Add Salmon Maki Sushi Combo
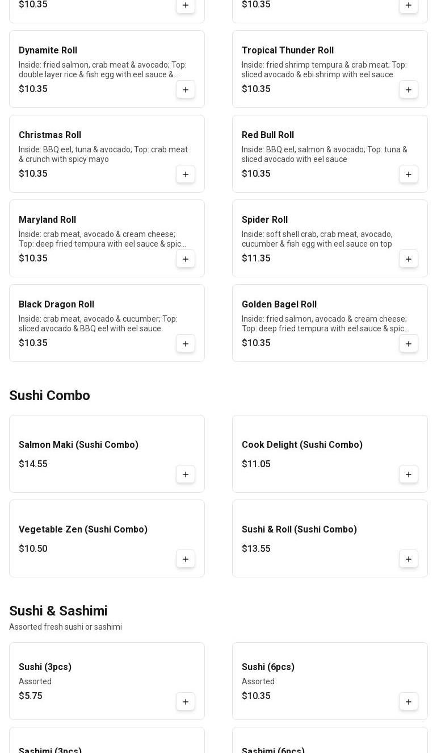437x753 pixels. pyautogui.click(x=186, y=475)
